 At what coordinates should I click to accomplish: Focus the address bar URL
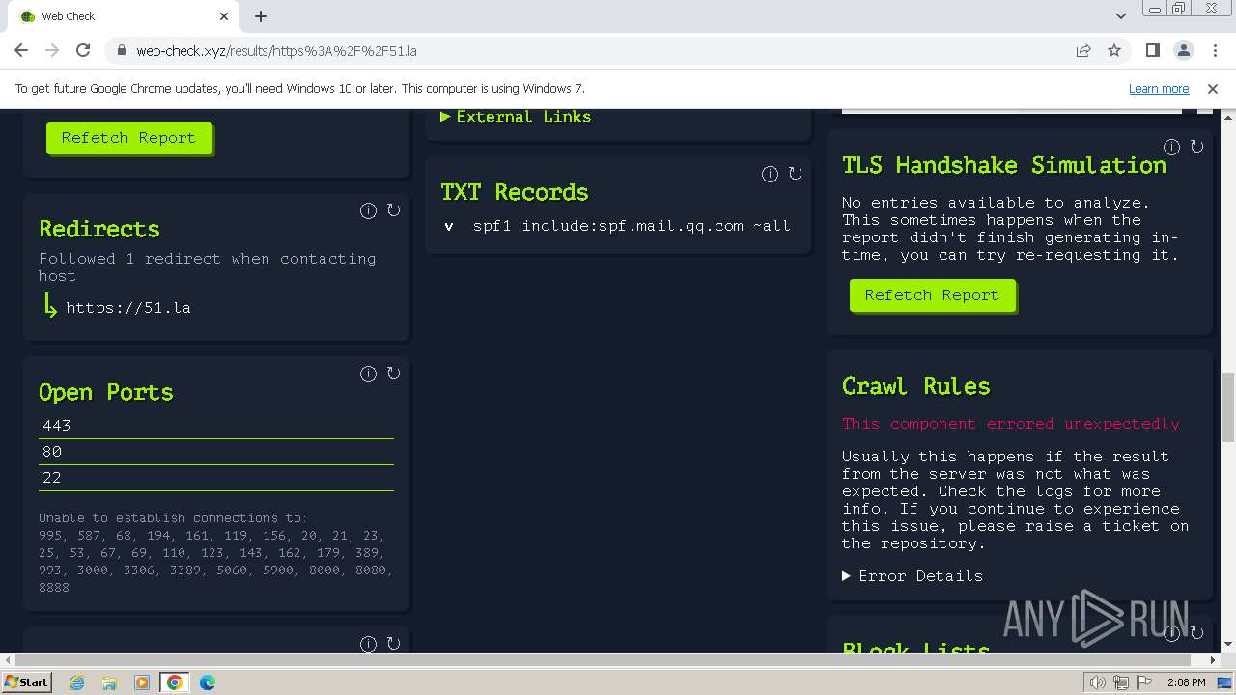click(276, 51)
